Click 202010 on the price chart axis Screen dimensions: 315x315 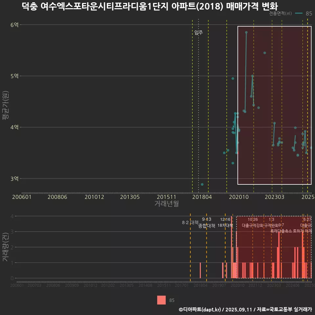(239, 197)
